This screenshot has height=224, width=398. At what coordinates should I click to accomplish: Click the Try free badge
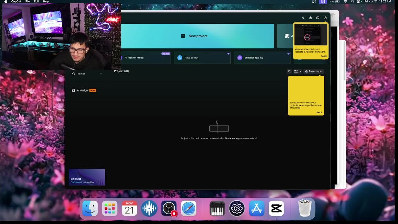pyautogui.click(x=166, y=54)
